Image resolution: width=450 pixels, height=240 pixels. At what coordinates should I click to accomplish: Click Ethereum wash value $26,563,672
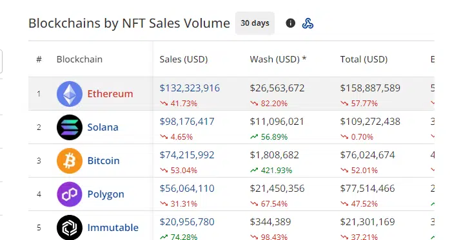click(277, 88)
